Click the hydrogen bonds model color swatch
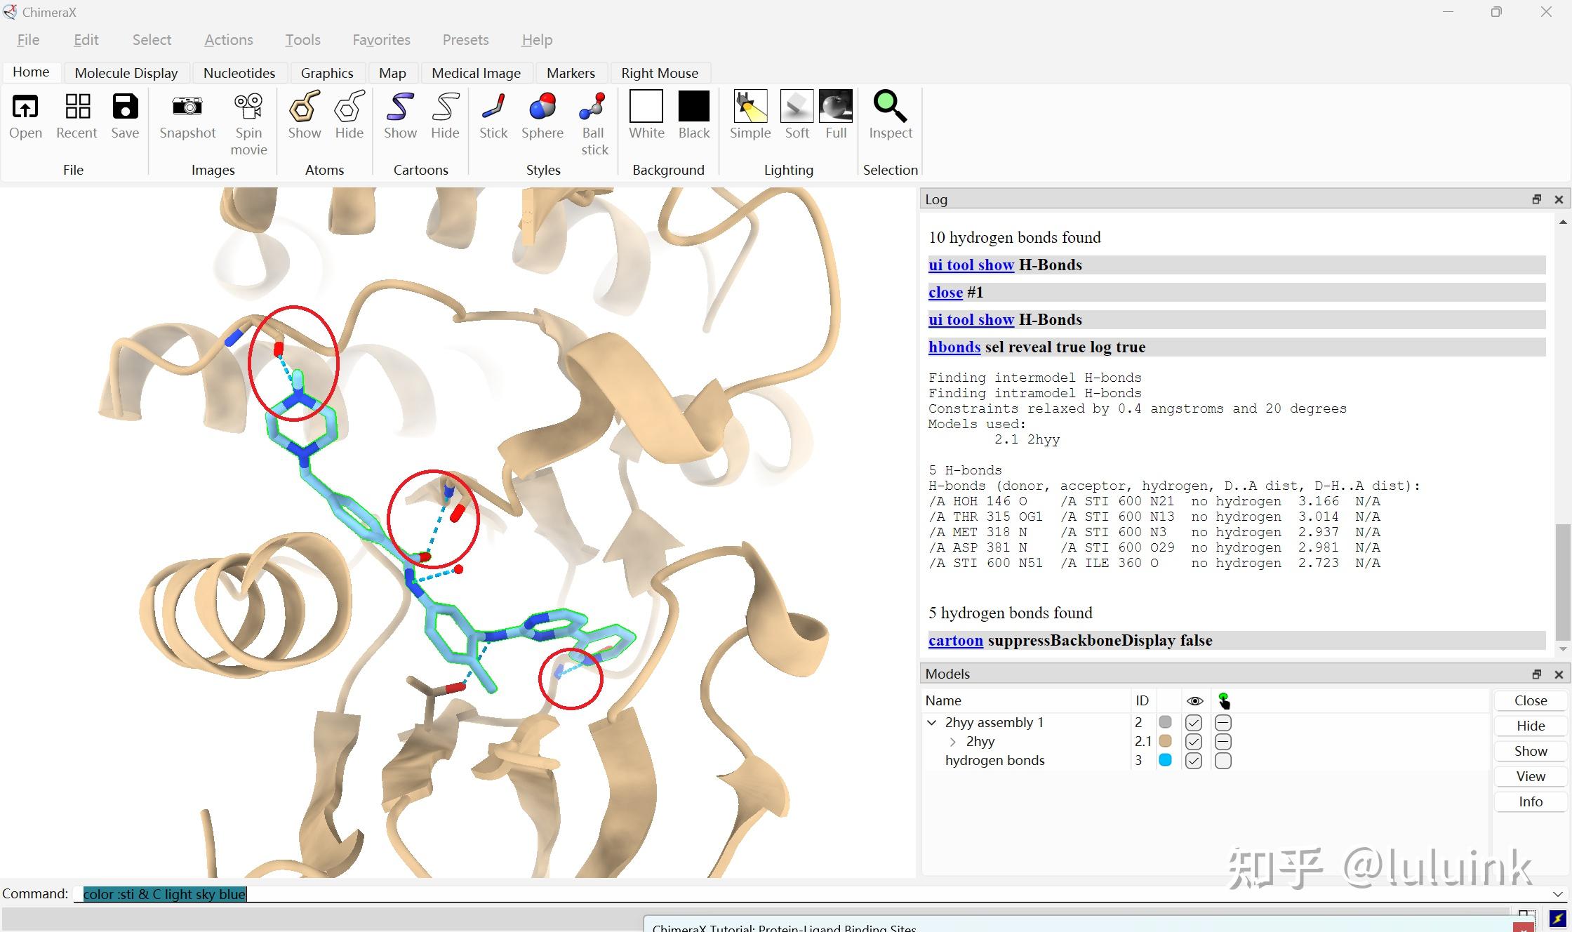 tap(1165, 760)
